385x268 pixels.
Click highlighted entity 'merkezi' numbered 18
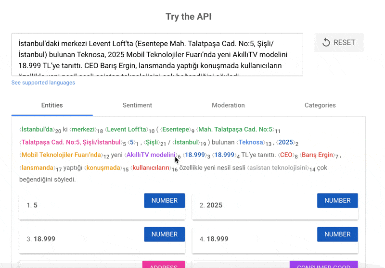[x=83, y=129]
